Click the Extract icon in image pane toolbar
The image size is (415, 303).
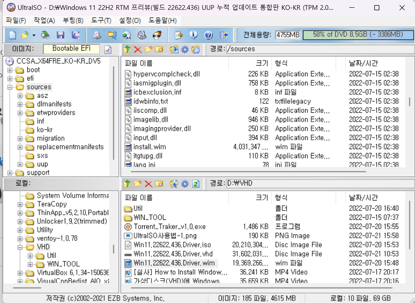coord(174,49)
